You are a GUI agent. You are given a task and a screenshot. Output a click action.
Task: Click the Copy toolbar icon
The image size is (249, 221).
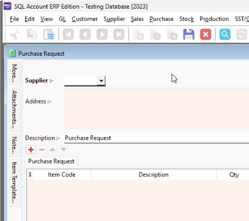point(32,34)
